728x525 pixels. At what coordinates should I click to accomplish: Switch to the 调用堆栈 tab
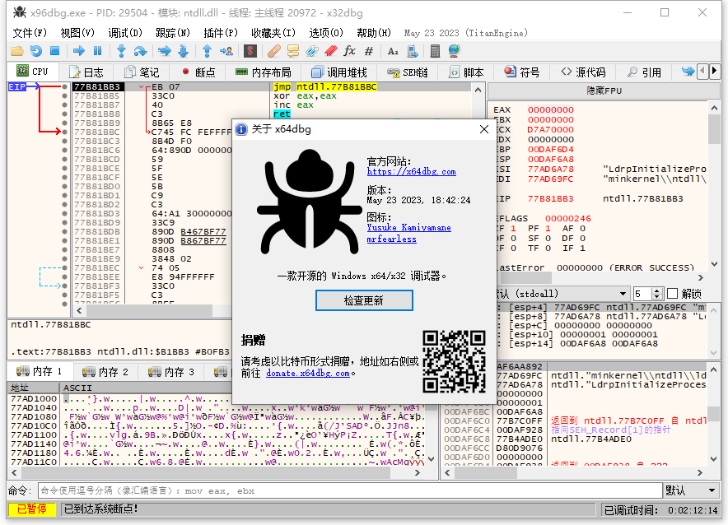point(339,72)
